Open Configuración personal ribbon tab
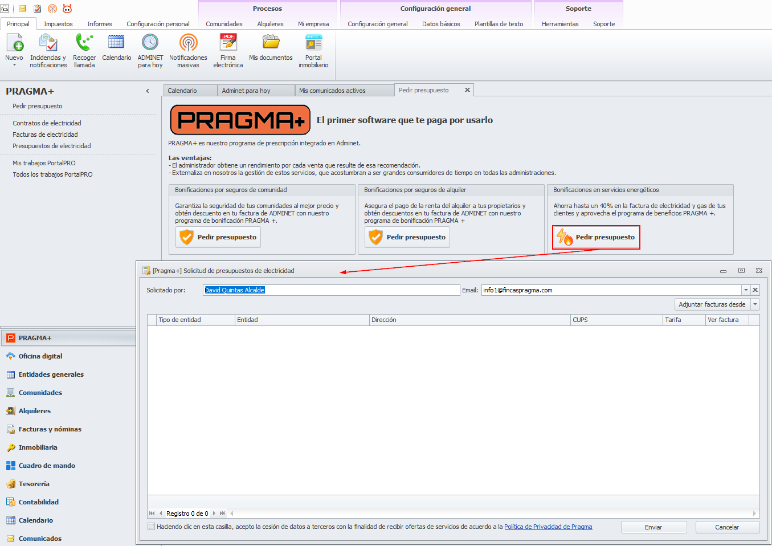The image size is (772, 546). coord(158,24)
